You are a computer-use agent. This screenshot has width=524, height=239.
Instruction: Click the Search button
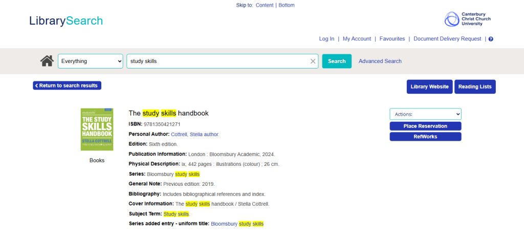coord(337,61)
